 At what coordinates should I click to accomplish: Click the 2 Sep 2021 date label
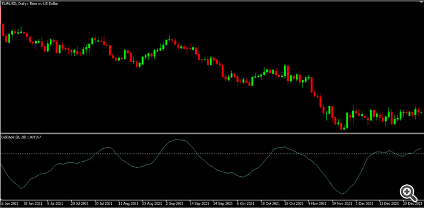pyautogui.click(x=175, y=203)
